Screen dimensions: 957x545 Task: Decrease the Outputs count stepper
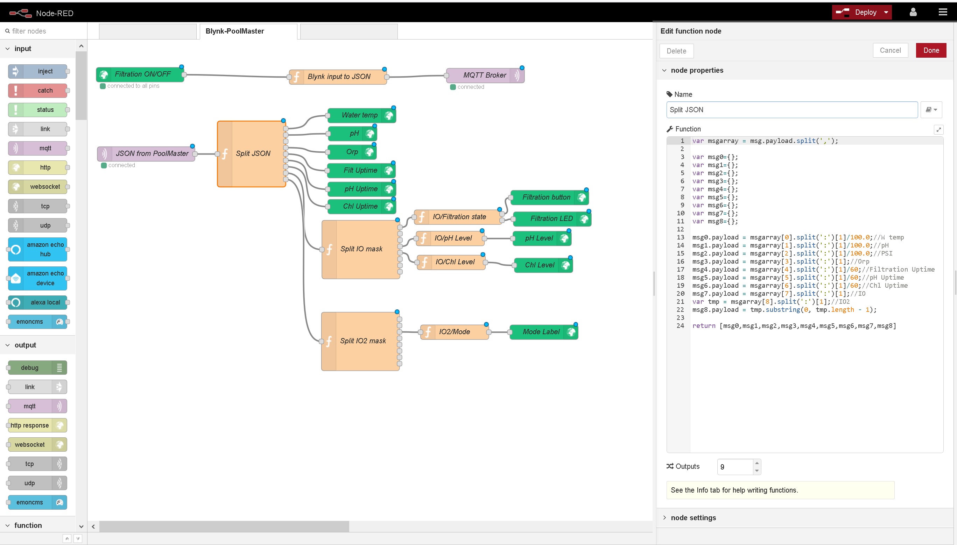[757, 471]
